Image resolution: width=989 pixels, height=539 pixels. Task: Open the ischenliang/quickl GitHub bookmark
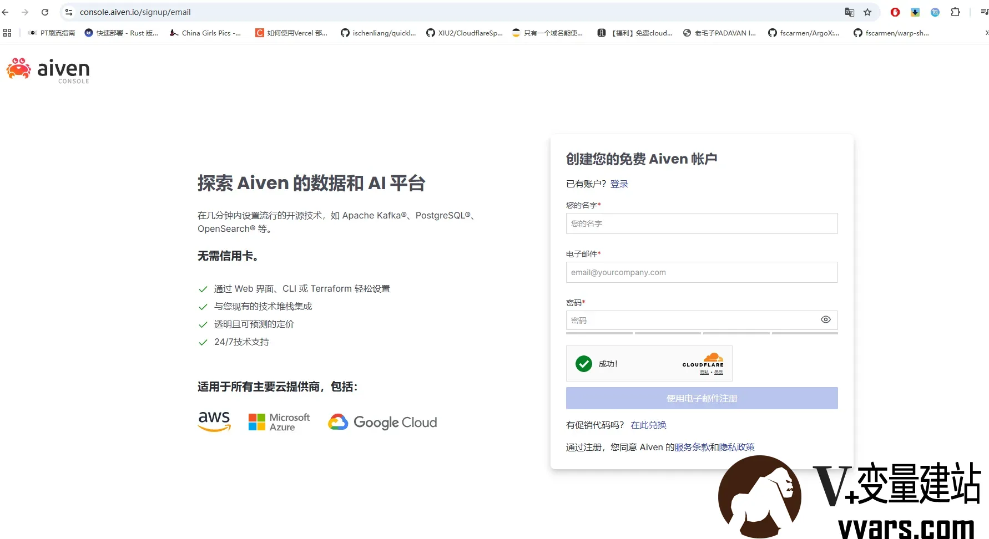pyautogui.click(x=379, y=33)
